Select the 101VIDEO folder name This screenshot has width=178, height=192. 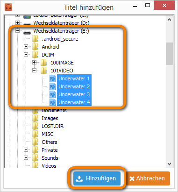[x=62, y=71]
